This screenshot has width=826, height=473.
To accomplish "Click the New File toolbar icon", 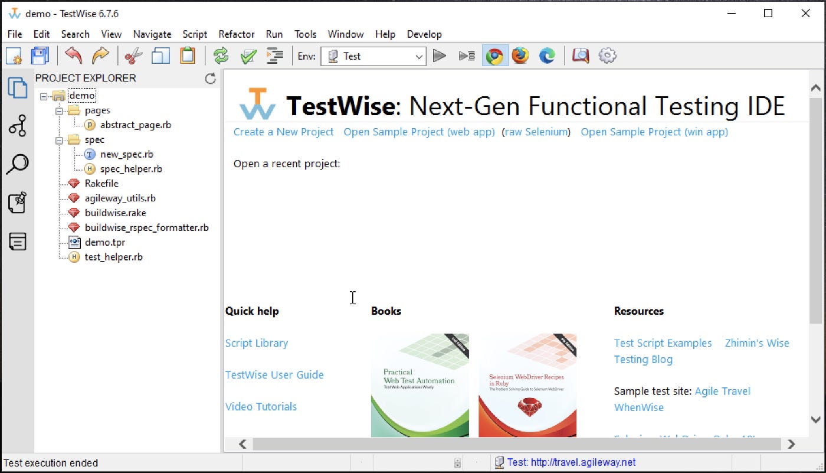I will [x=14, y=56].
